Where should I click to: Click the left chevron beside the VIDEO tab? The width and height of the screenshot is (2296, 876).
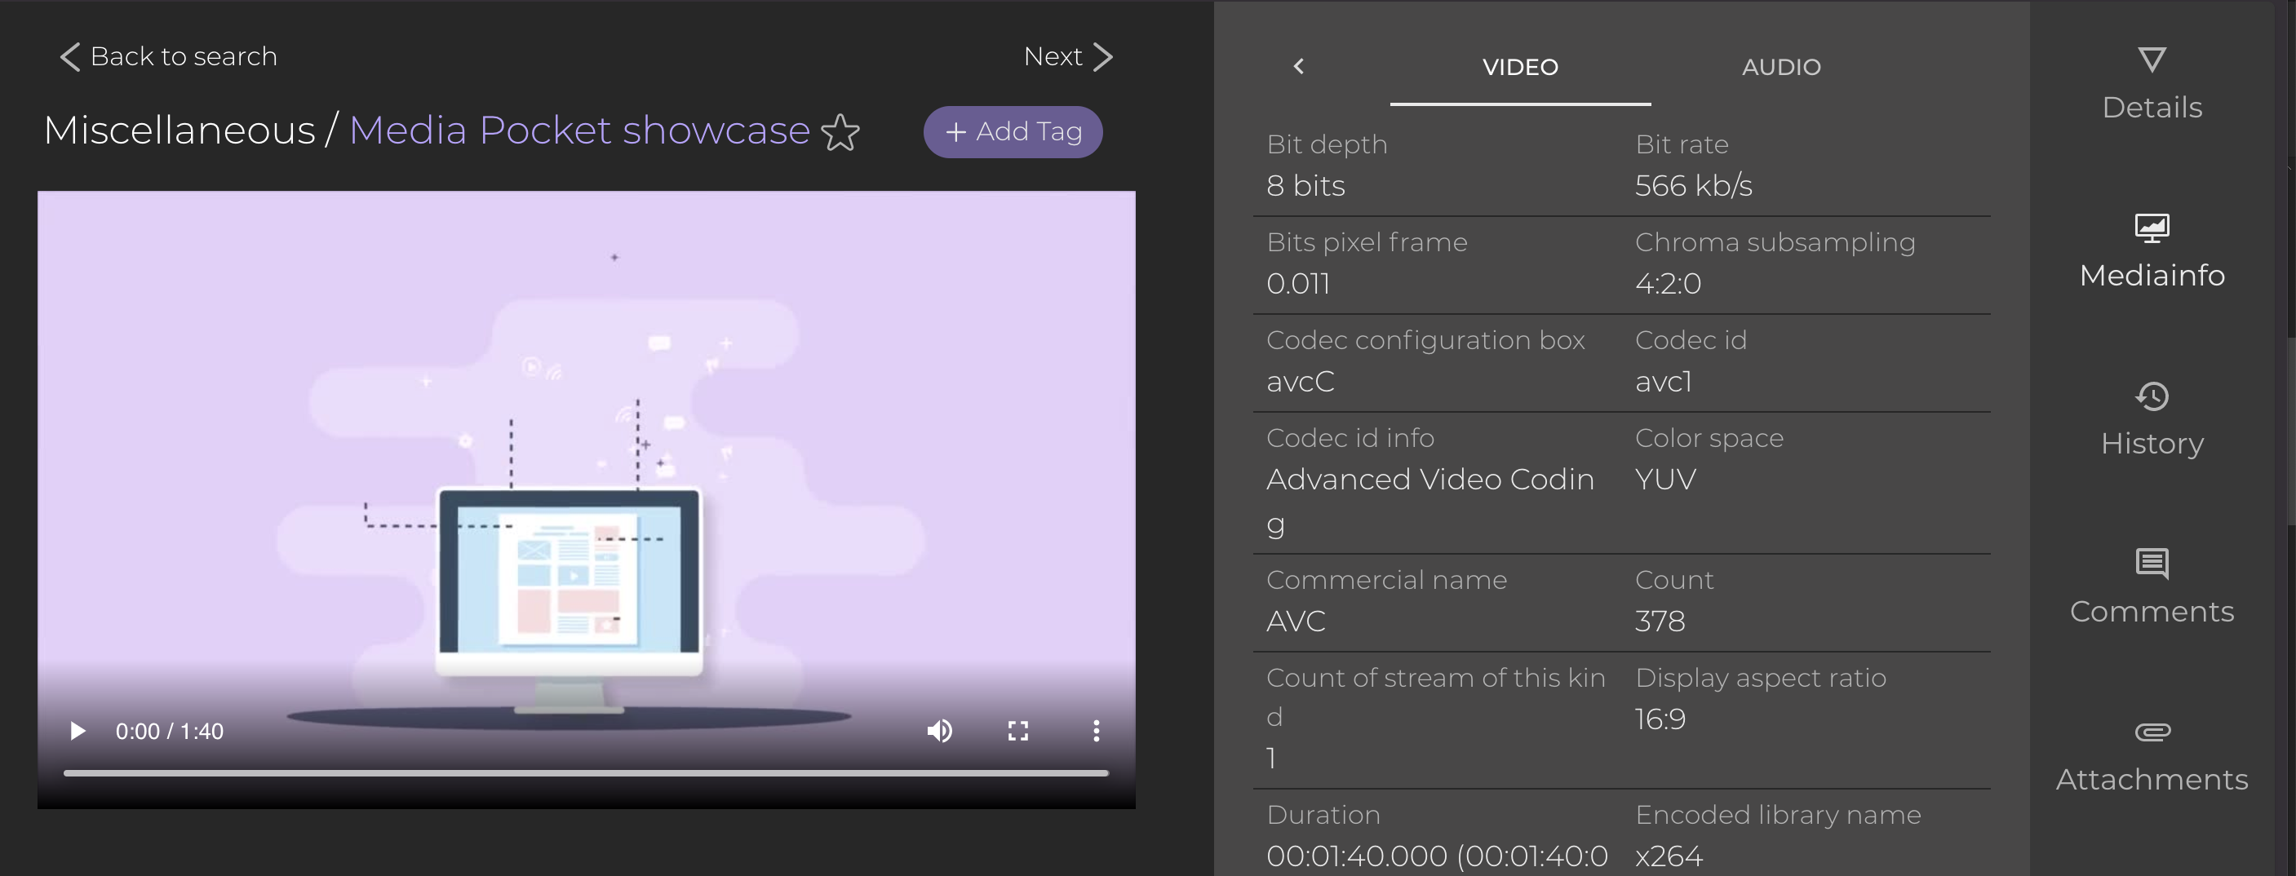coord(1299,67)
